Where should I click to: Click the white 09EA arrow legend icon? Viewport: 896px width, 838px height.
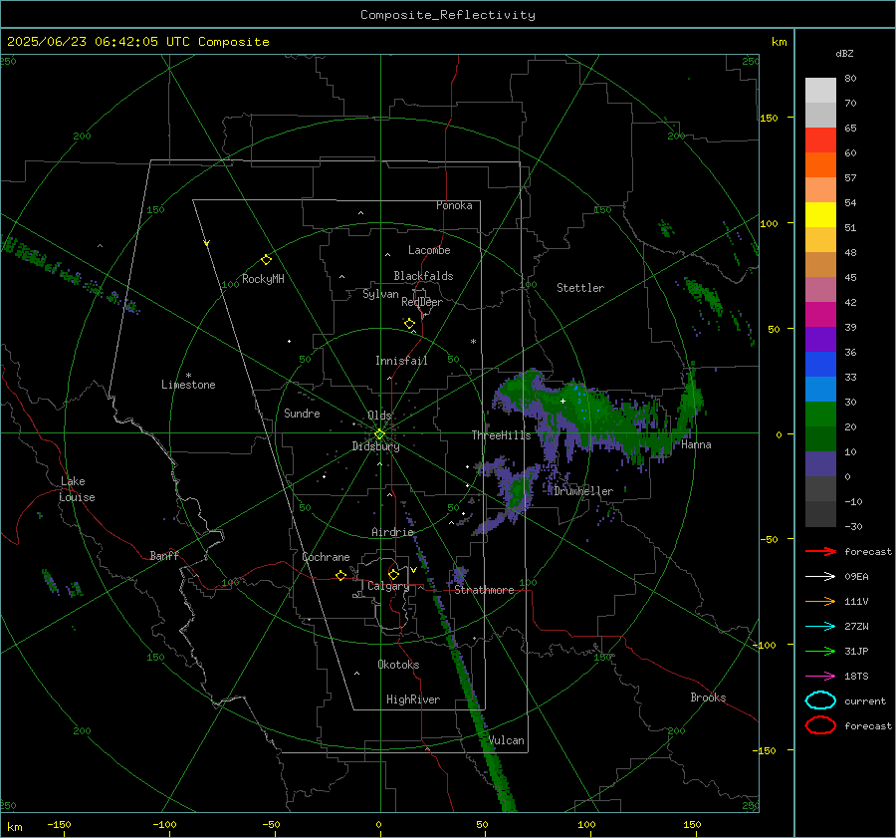820,576
